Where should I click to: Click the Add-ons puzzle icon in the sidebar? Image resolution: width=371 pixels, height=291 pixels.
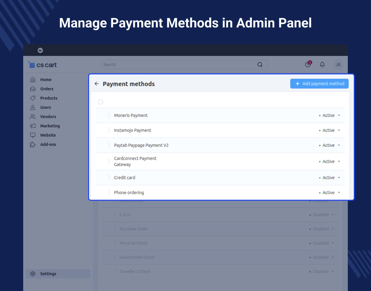click(x=33, y=145)
